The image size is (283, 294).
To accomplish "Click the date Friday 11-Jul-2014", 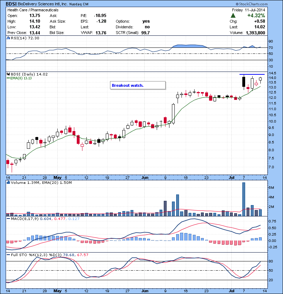I will coord(249,10).
